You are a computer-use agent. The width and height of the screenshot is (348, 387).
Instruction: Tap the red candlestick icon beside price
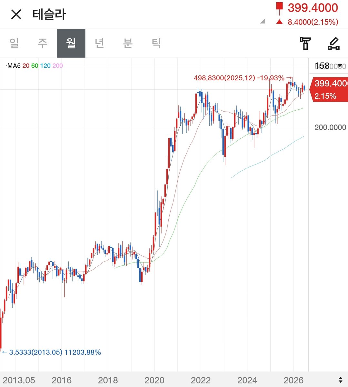[x=279, y=8]
